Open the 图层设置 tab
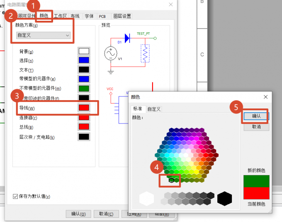Viewport: 282px width, 222px height. [x=122, y=16]
